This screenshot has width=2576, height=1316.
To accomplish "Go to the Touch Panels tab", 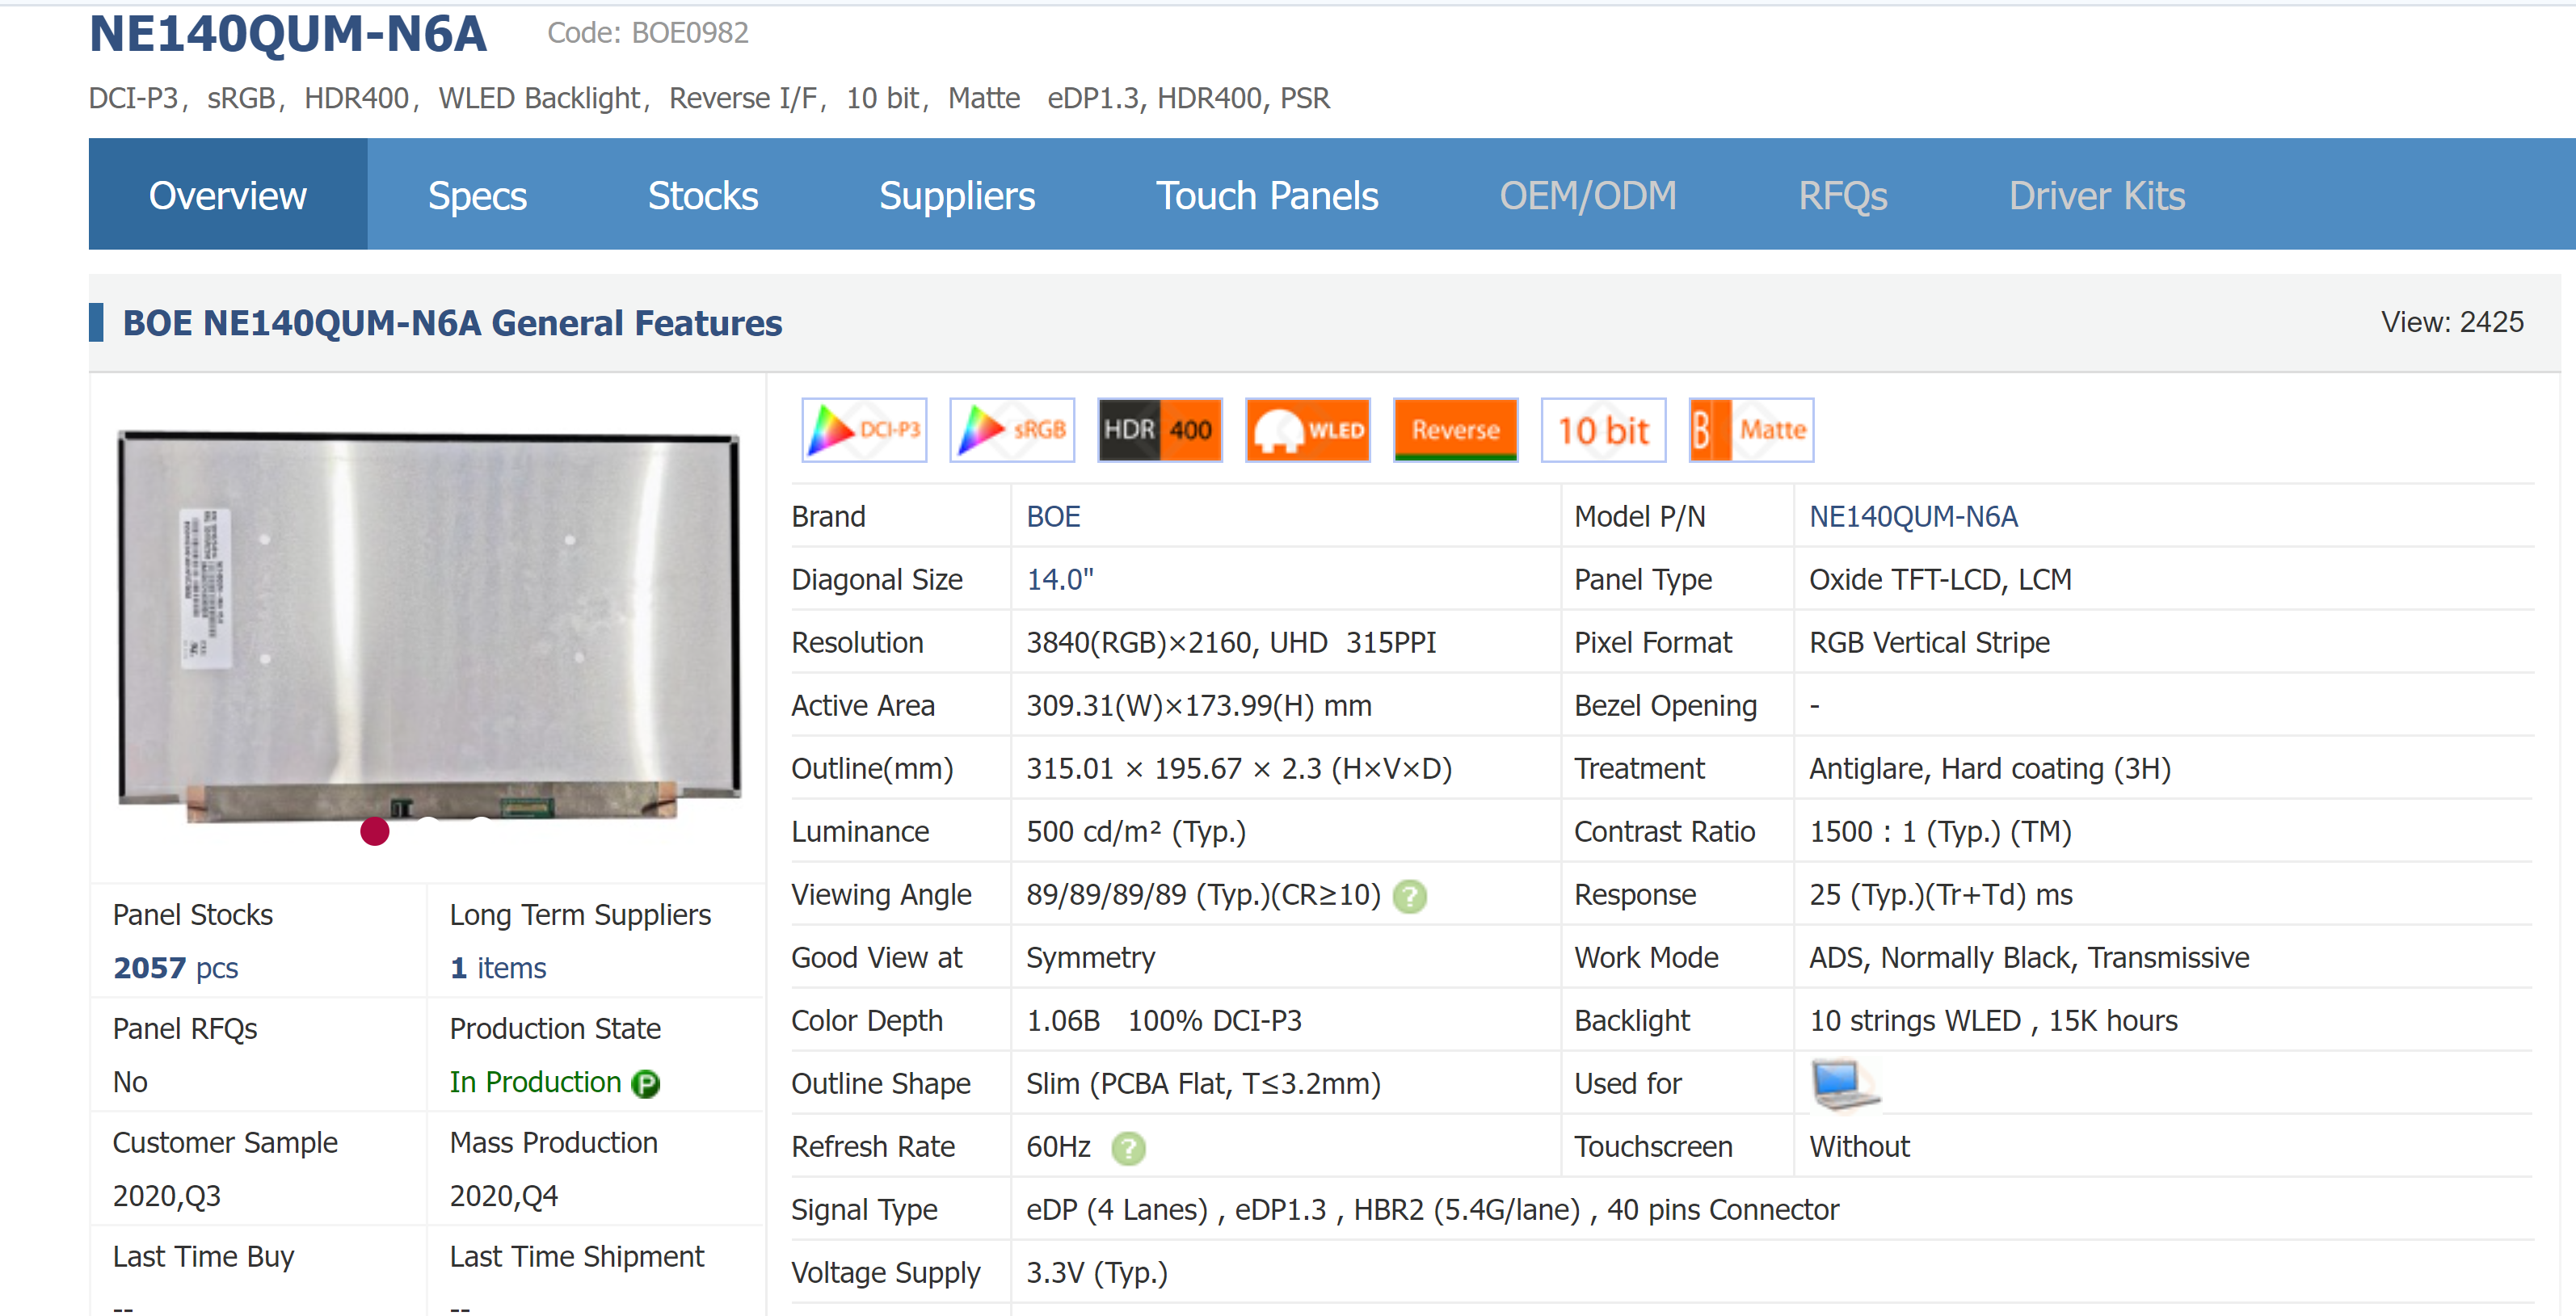I will (x=1266, y=195).
